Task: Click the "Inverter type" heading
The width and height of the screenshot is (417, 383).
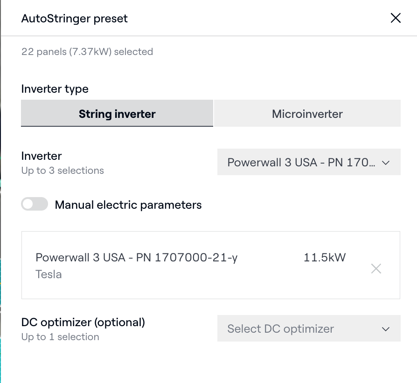Action: click(x=55, y=89)
